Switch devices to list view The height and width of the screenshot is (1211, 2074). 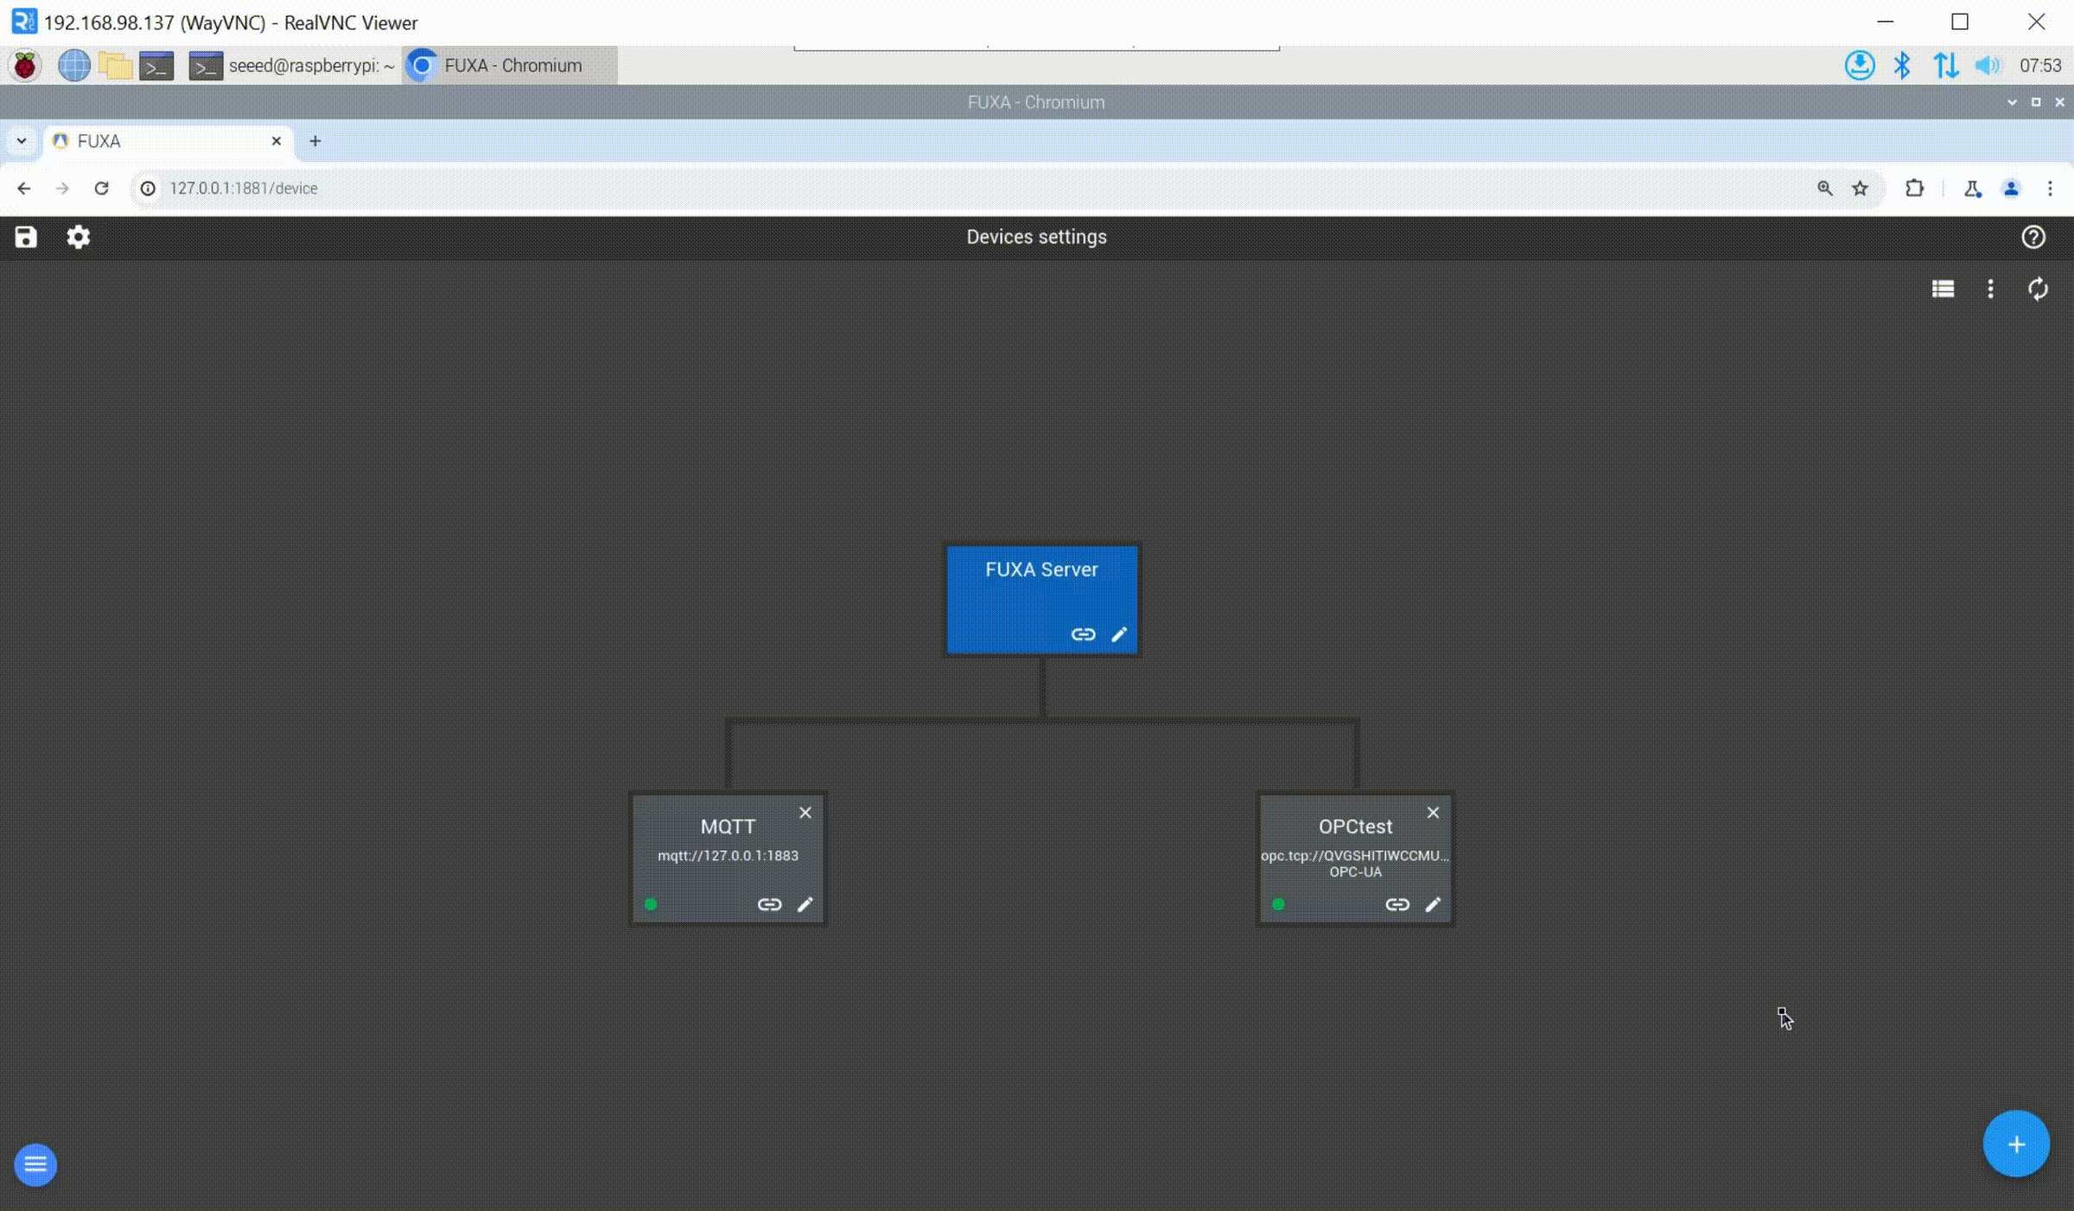[x=1943, y=289]
